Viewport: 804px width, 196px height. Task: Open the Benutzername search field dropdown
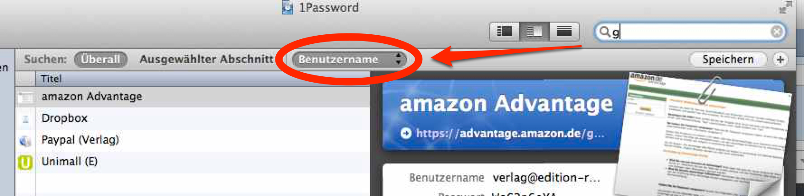click(349, 59)
